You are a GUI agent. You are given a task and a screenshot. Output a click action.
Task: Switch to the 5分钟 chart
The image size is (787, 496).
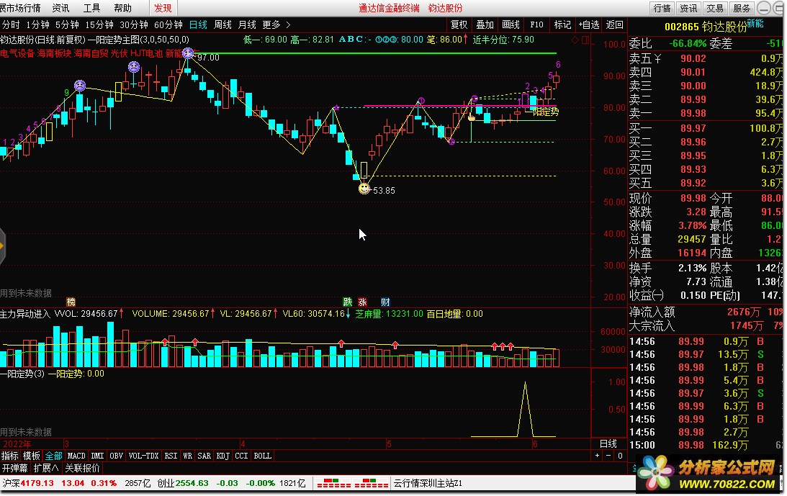tap(67, 24)
